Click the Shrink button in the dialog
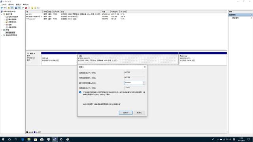The height and width of the screenshot is (142, 253). [x=126, y=112]
